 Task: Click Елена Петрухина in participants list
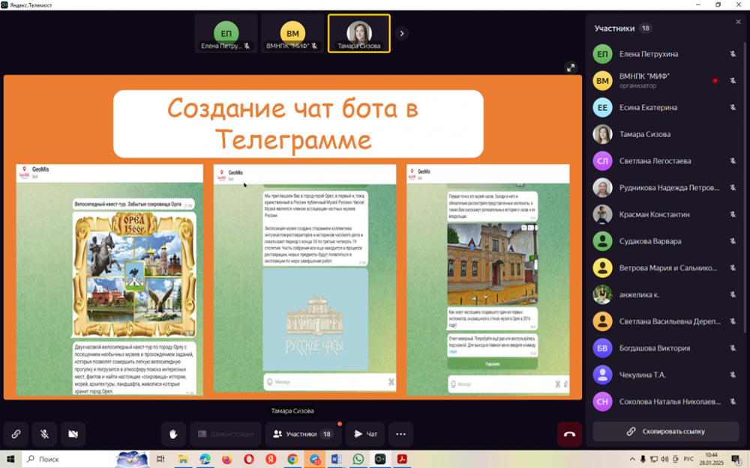click(648, 54)
